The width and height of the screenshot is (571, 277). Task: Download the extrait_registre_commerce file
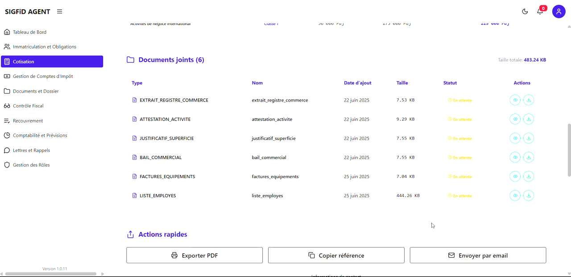coord(529,100)
